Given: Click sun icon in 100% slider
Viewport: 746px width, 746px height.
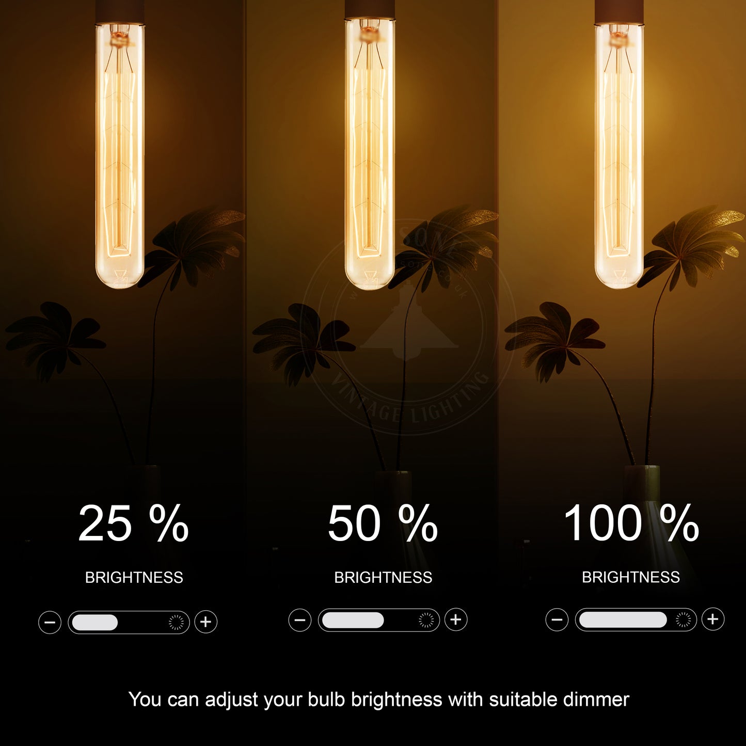Looking at the screenshot, I should (683, 620).
